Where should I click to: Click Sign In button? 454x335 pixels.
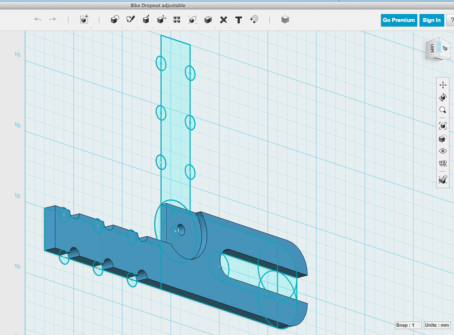click(x=431, y=20)
